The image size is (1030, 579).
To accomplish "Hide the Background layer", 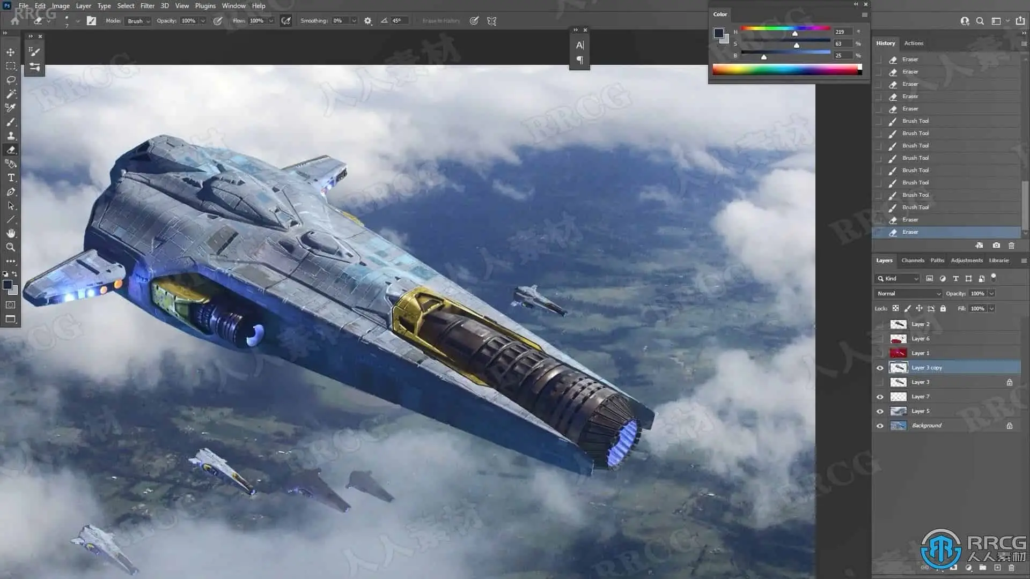I will pyautogui.click(x=880, y=426).
